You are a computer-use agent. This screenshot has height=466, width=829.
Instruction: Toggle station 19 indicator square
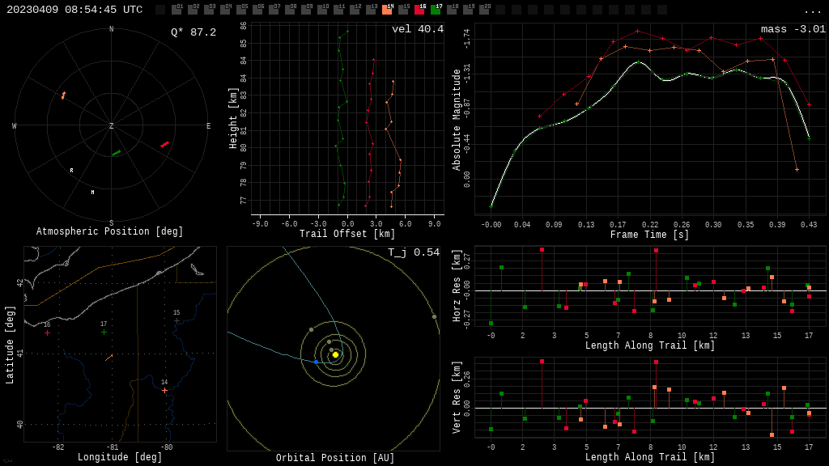pos(468,10)
